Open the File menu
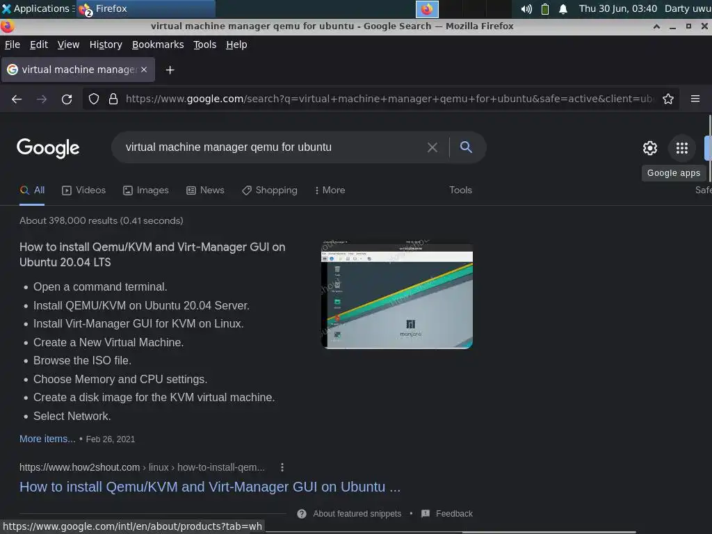The image size is (712, 534). click(13, 44)
